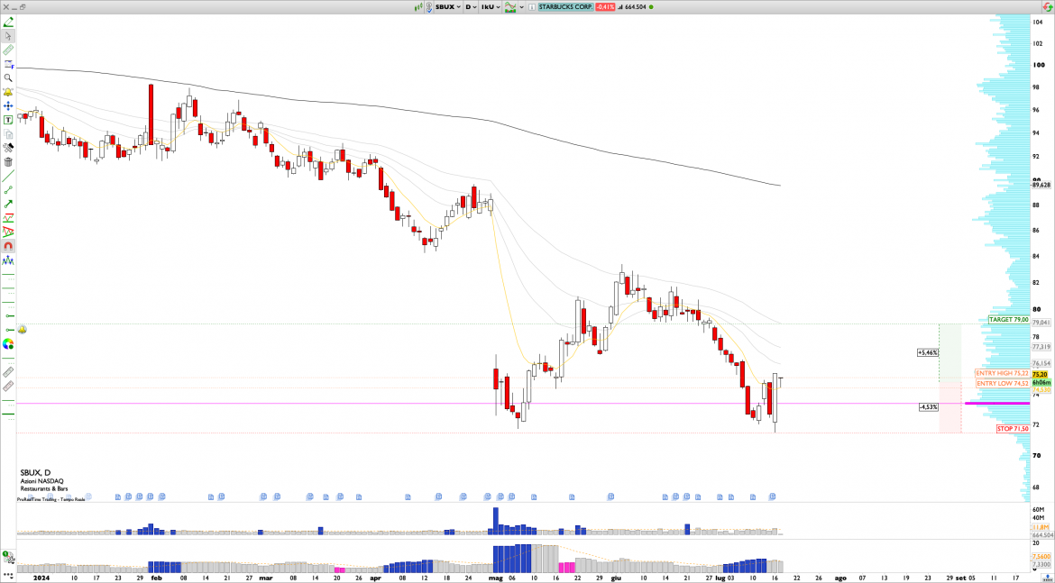This screenshot has height=583, width=1055.
Task: Toggle the red magnet snap tool
Action: coord(8,246)
